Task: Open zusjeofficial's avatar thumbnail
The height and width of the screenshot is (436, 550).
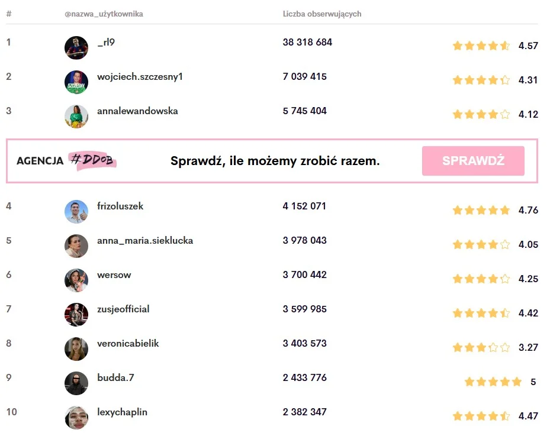Action: click(76, 315)
